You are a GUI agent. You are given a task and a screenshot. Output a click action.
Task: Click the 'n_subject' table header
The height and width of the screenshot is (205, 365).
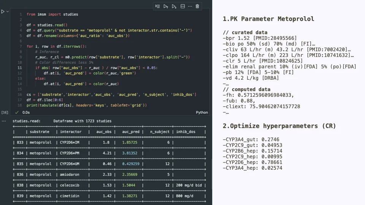[x=160, y=132]
